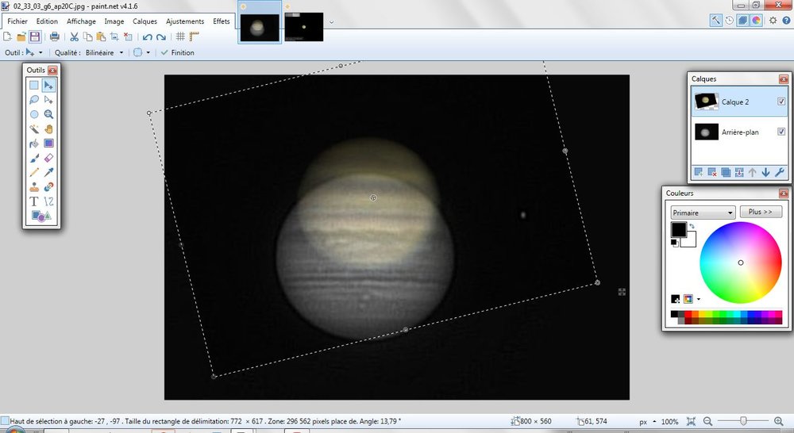The width and height of the screenshot is (794, 433).
Task: Open layer properties wrench icon
Action: click(780, 173)
